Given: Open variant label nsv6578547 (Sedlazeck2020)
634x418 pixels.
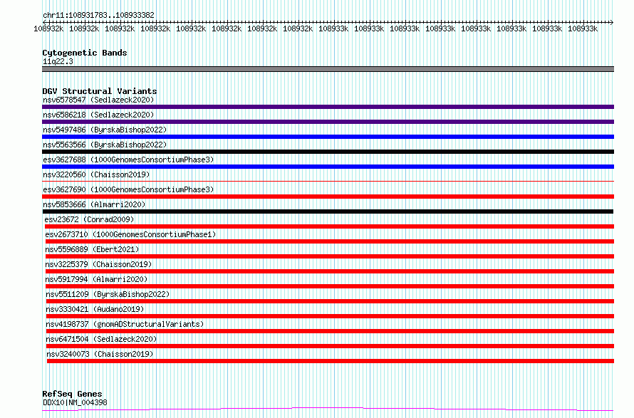Looking at the screenshot, I should 98,100.
